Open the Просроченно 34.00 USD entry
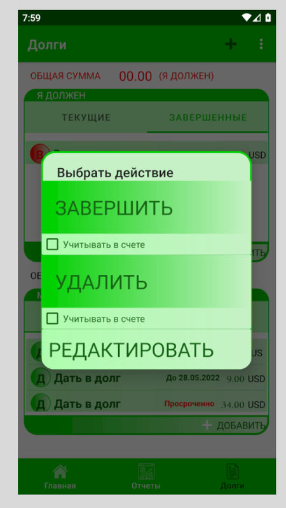Viewport: 286px width, 508px height. coord(147,403)
